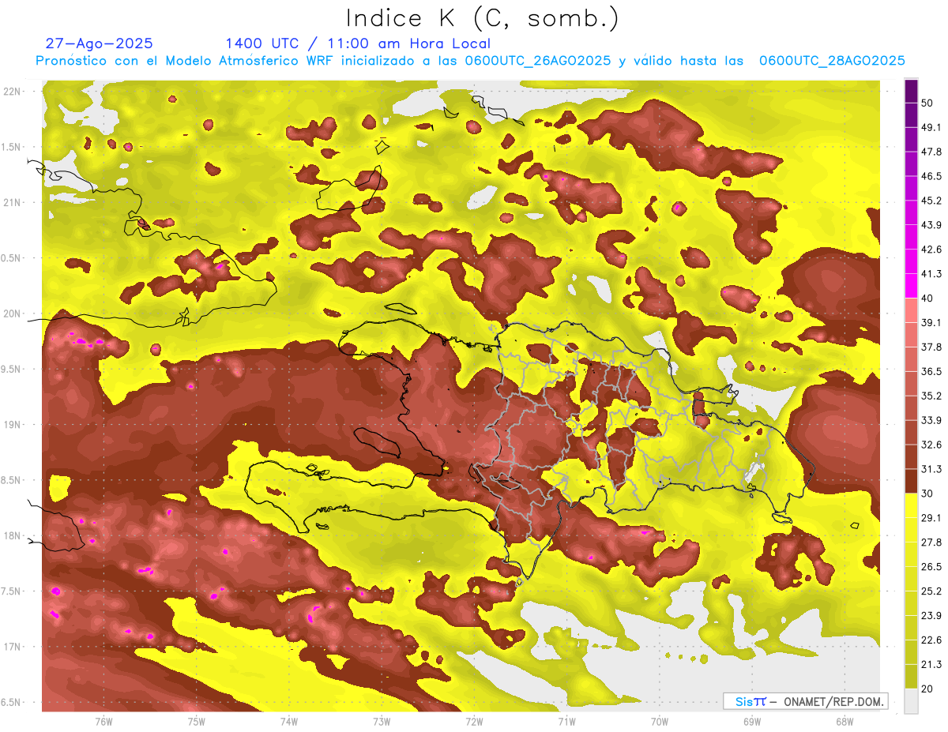The image size is (948, 732).
Task: Click the color bar label "36.5"
Action: pyautogui.click(x=931, y=371)
